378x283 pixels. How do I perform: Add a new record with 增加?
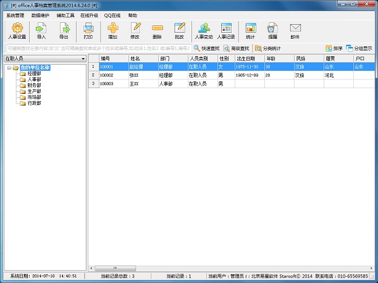coord(113,30)
